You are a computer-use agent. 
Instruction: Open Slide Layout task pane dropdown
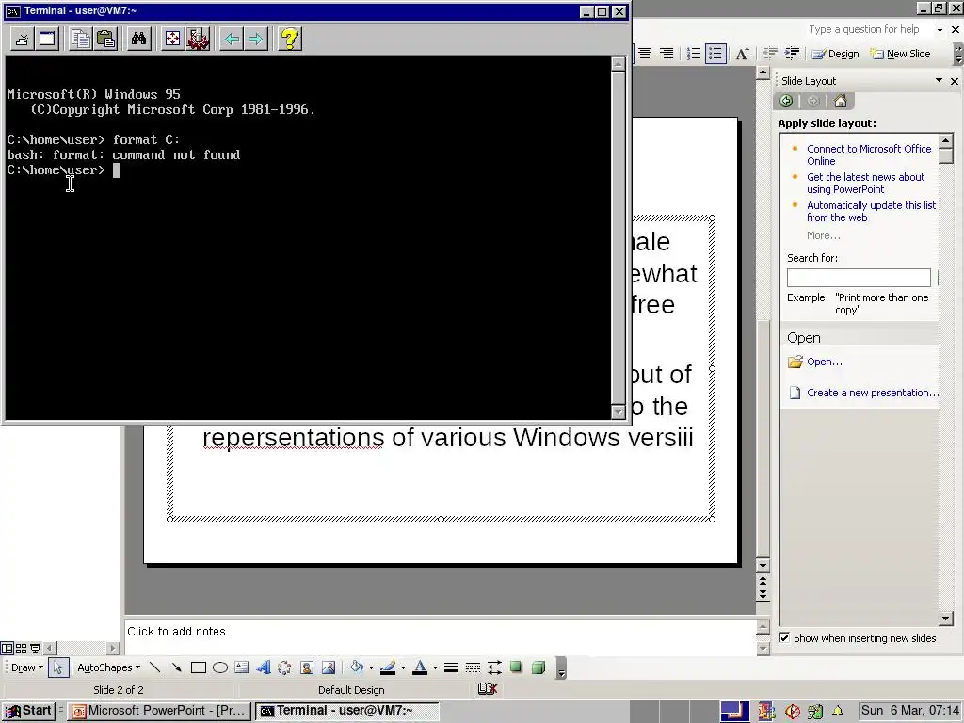[939, 81]
